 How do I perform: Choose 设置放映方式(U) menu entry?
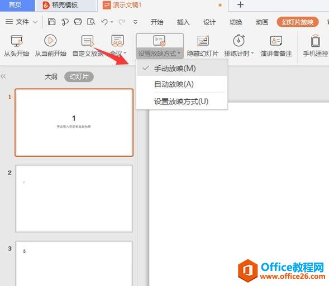(182, 101)
